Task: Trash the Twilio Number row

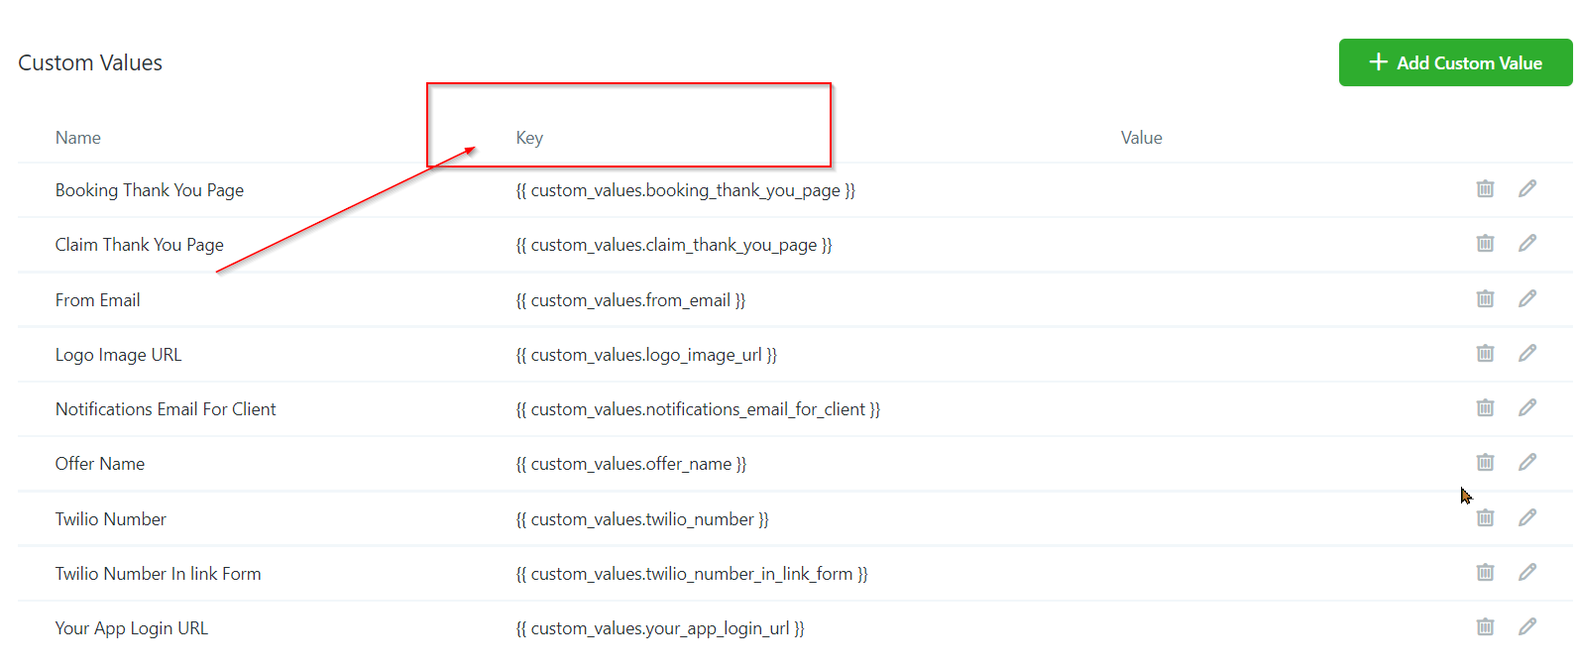Action: pos(1485,517)
